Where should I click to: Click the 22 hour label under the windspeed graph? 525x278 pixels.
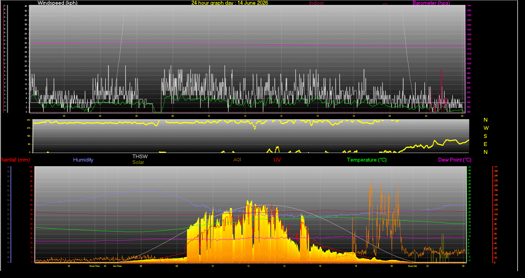click(426, 116)
